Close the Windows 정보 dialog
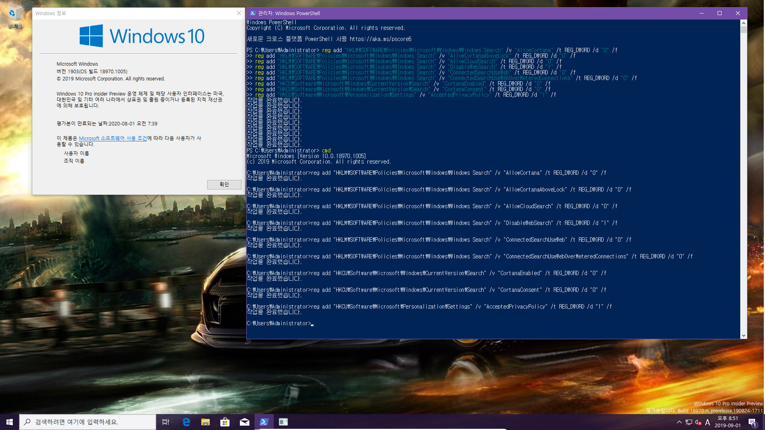The width and height of the screenshot is (765, 430). [239, 13]
